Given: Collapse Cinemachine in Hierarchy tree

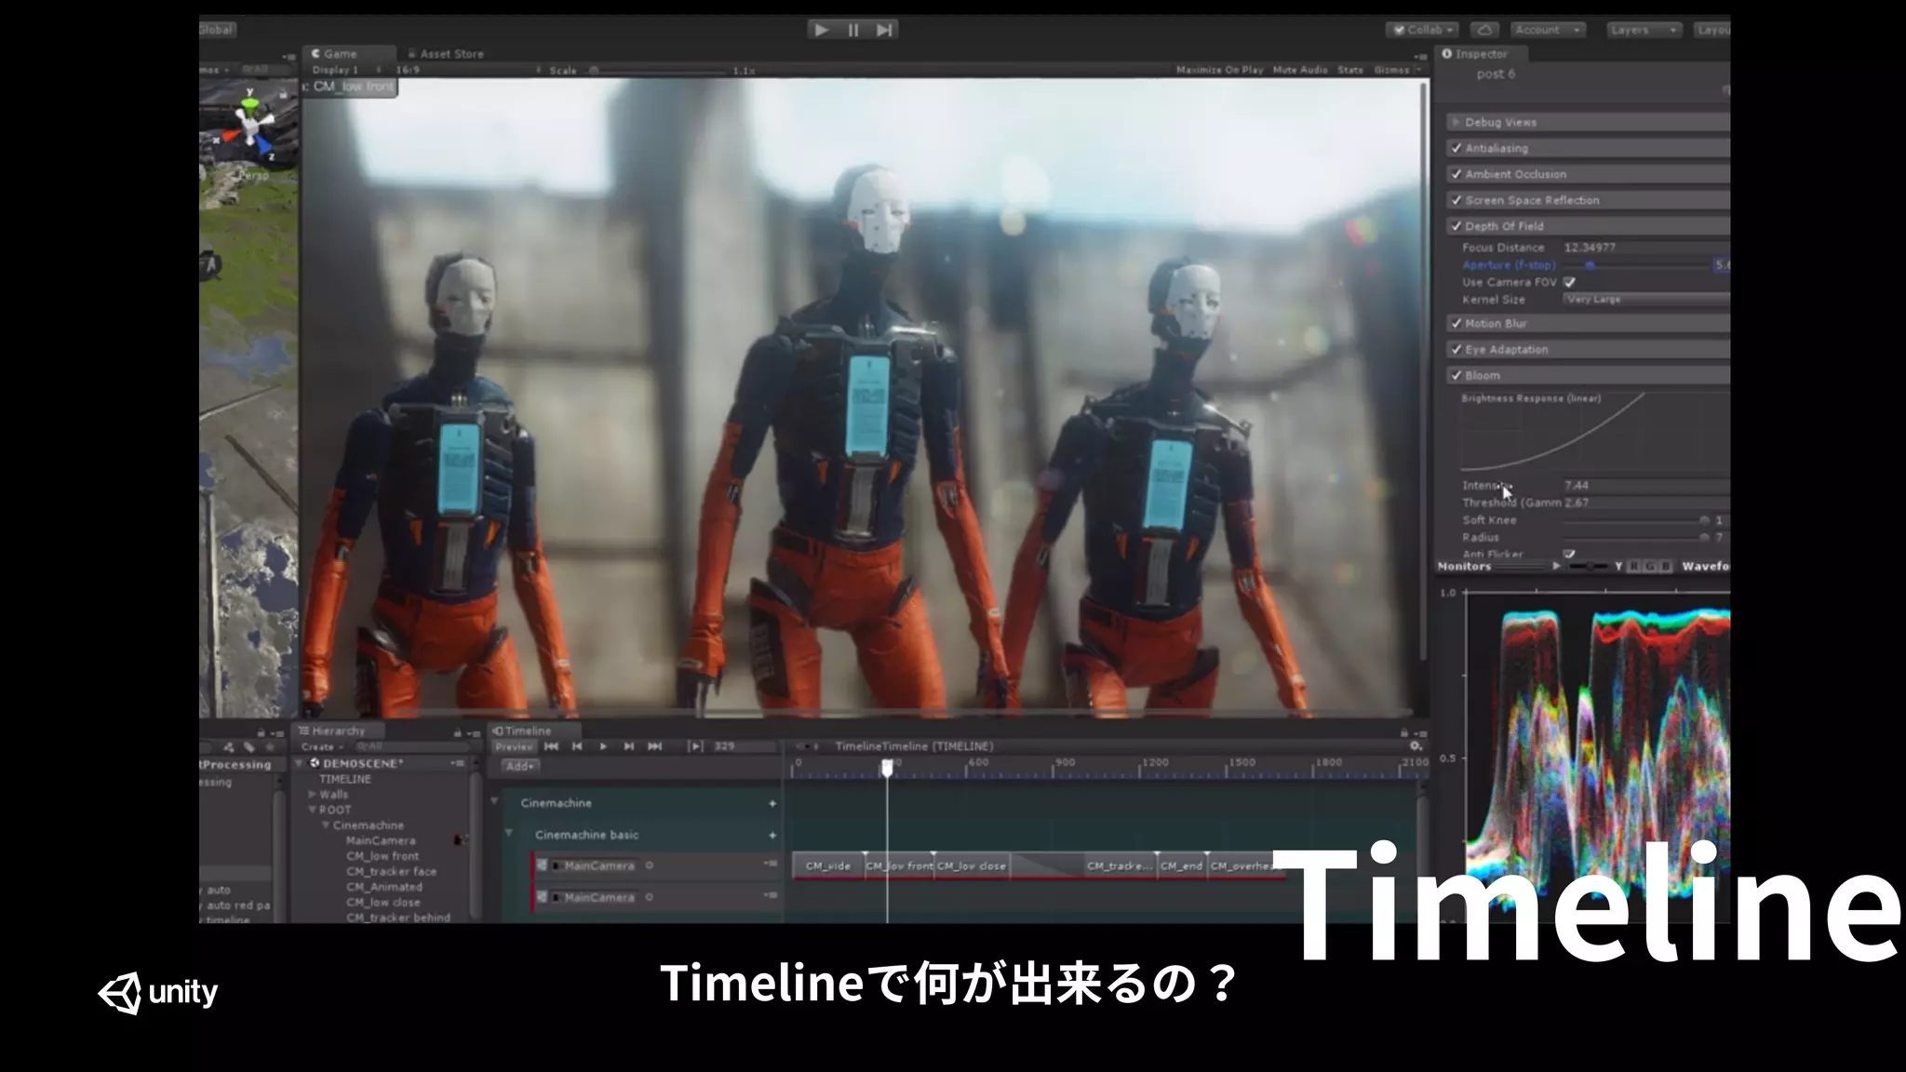Looking at the screenshot, I should [x=326, y=825].
